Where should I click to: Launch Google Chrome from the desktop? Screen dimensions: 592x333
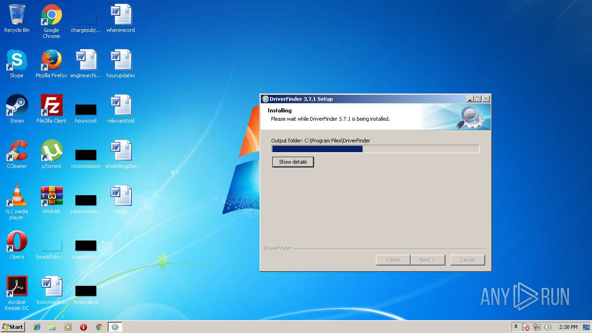(x=51, y=22)
